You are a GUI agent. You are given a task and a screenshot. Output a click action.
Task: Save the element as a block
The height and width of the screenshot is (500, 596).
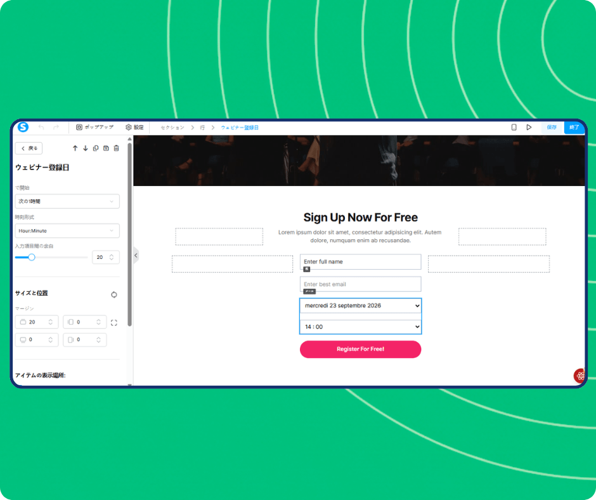(106, 148)
